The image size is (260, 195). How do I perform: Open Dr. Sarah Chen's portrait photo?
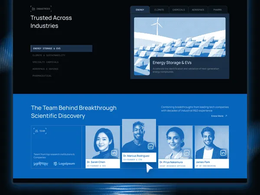(103, 142)
